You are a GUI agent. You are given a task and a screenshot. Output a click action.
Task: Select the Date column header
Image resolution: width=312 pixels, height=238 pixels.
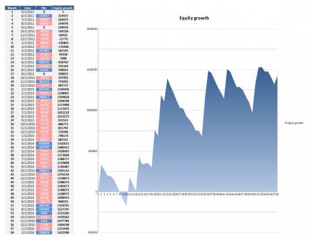coord(27,8)
